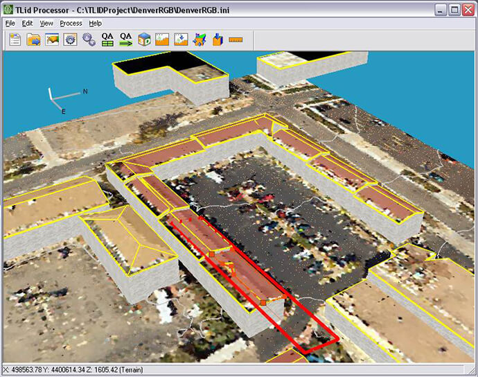Image resolution: width=478 pixels, height=377 pixels.
Task: Click the TLid Processor title bar icon
Action: click(x=8, y=10)
